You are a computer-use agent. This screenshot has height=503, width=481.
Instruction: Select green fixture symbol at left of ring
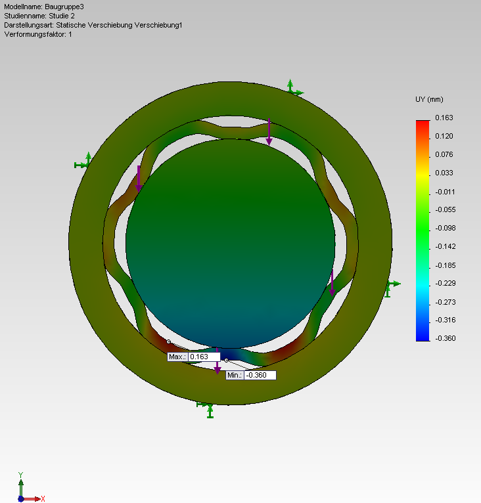(83, 161)
